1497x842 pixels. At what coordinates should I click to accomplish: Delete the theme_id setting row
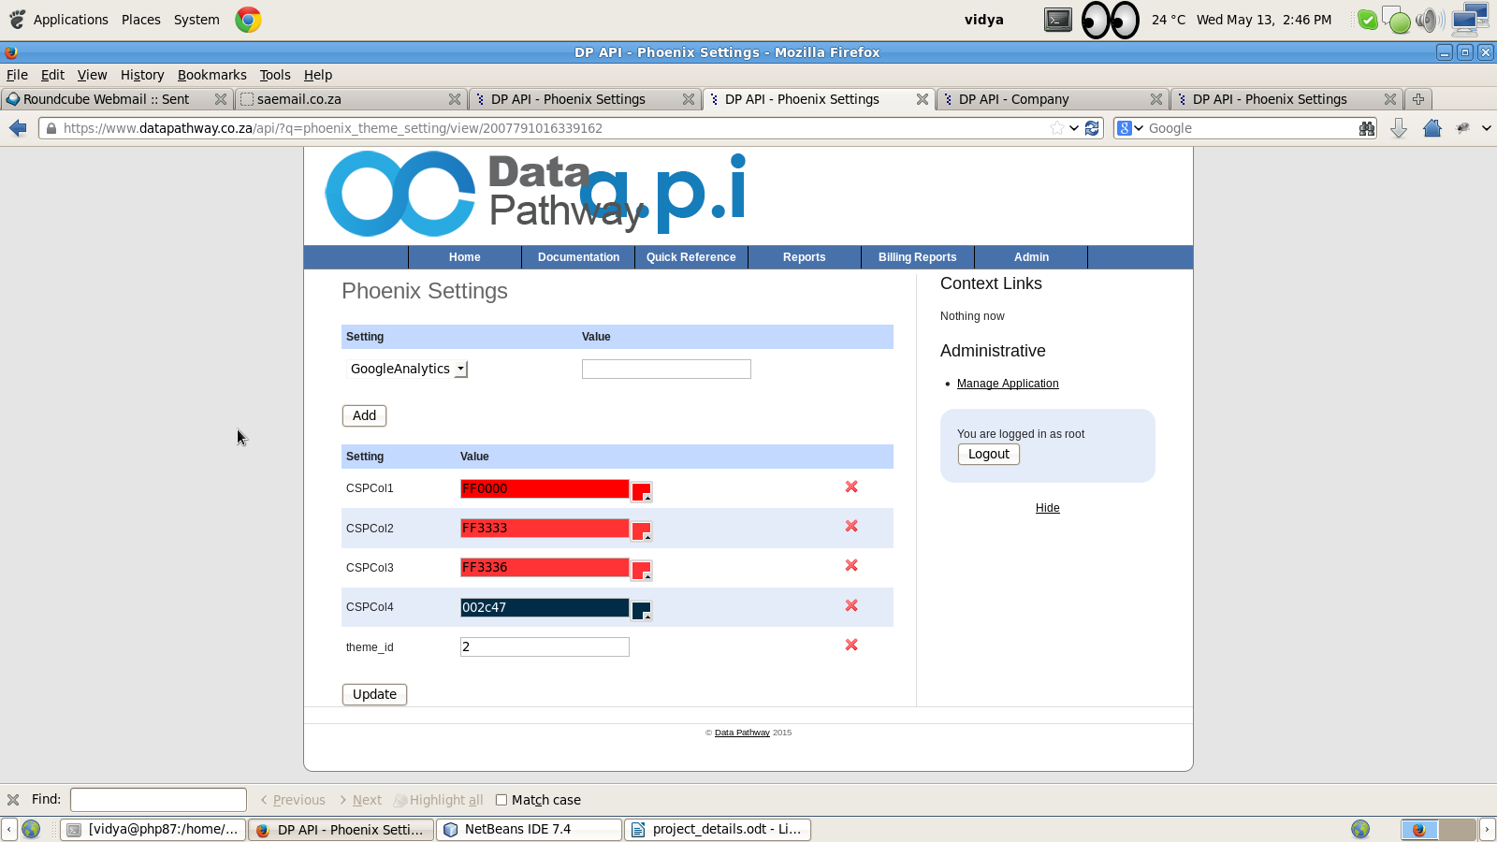(851, 645)
